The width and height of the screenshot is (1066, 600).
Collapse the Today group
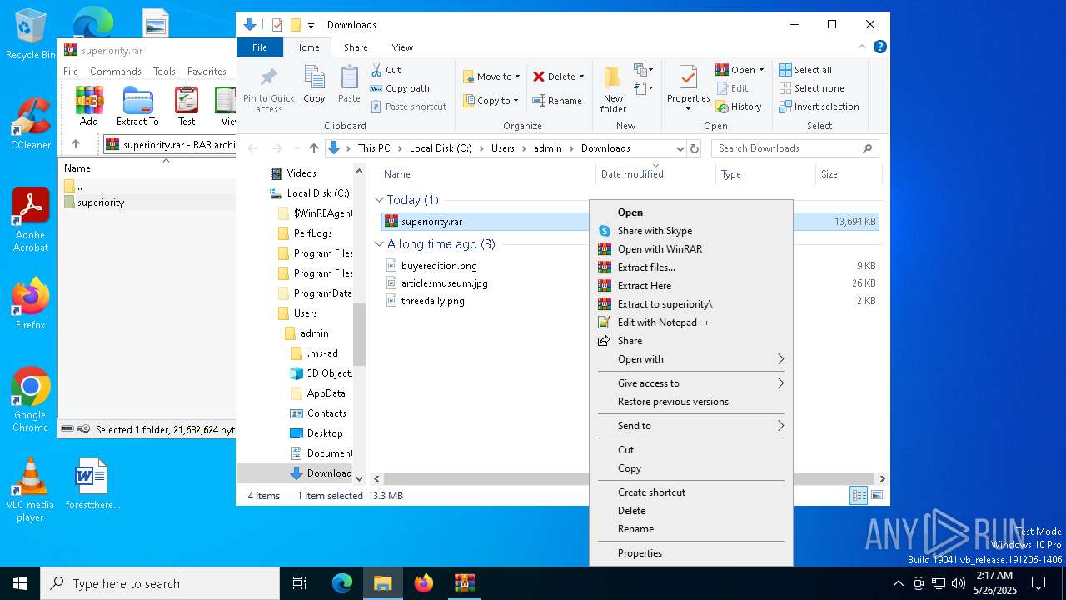click(x=379, y=200)
